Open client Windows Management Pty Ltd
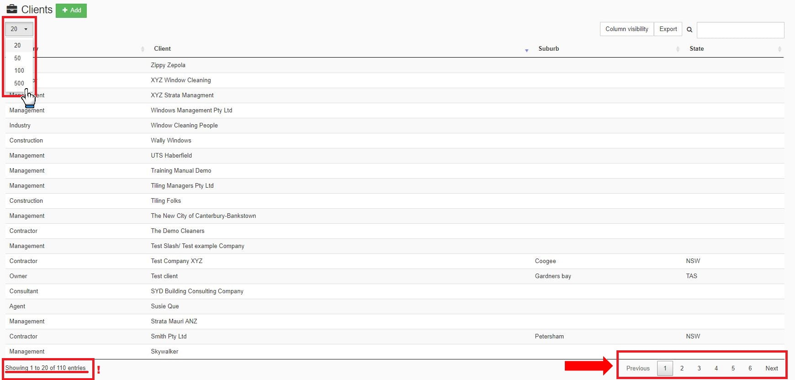Viewport: 795px width, 380px height. click(x=191, y=110)
